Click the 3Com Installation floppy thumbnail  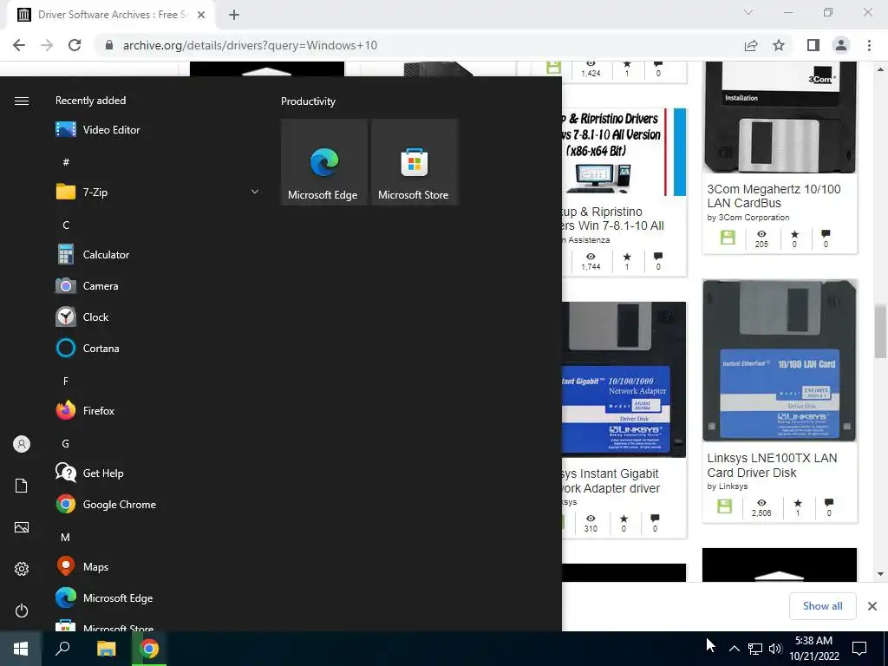780,117
